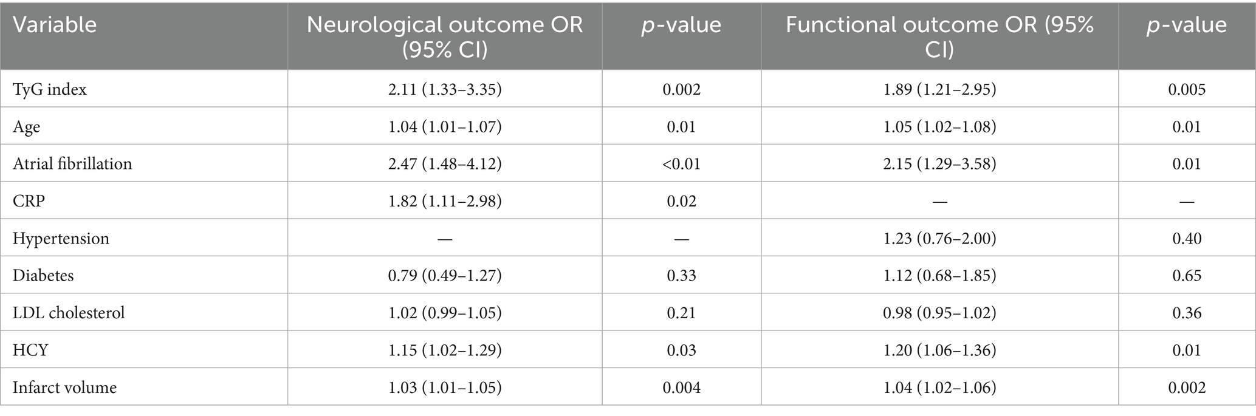Select the value 2.47 (1.48–4.12)

click(445, 164)
